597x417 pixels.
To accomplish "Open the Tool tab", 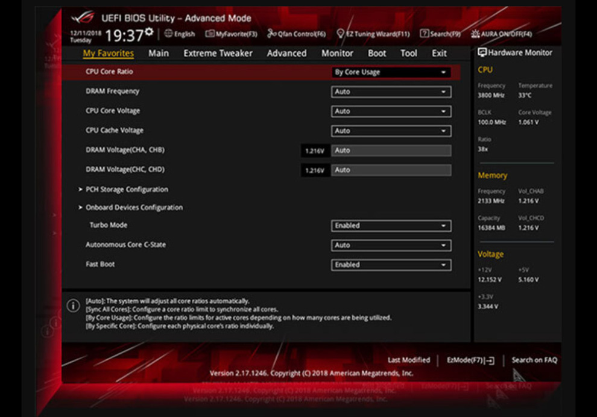I will point(408,53).
